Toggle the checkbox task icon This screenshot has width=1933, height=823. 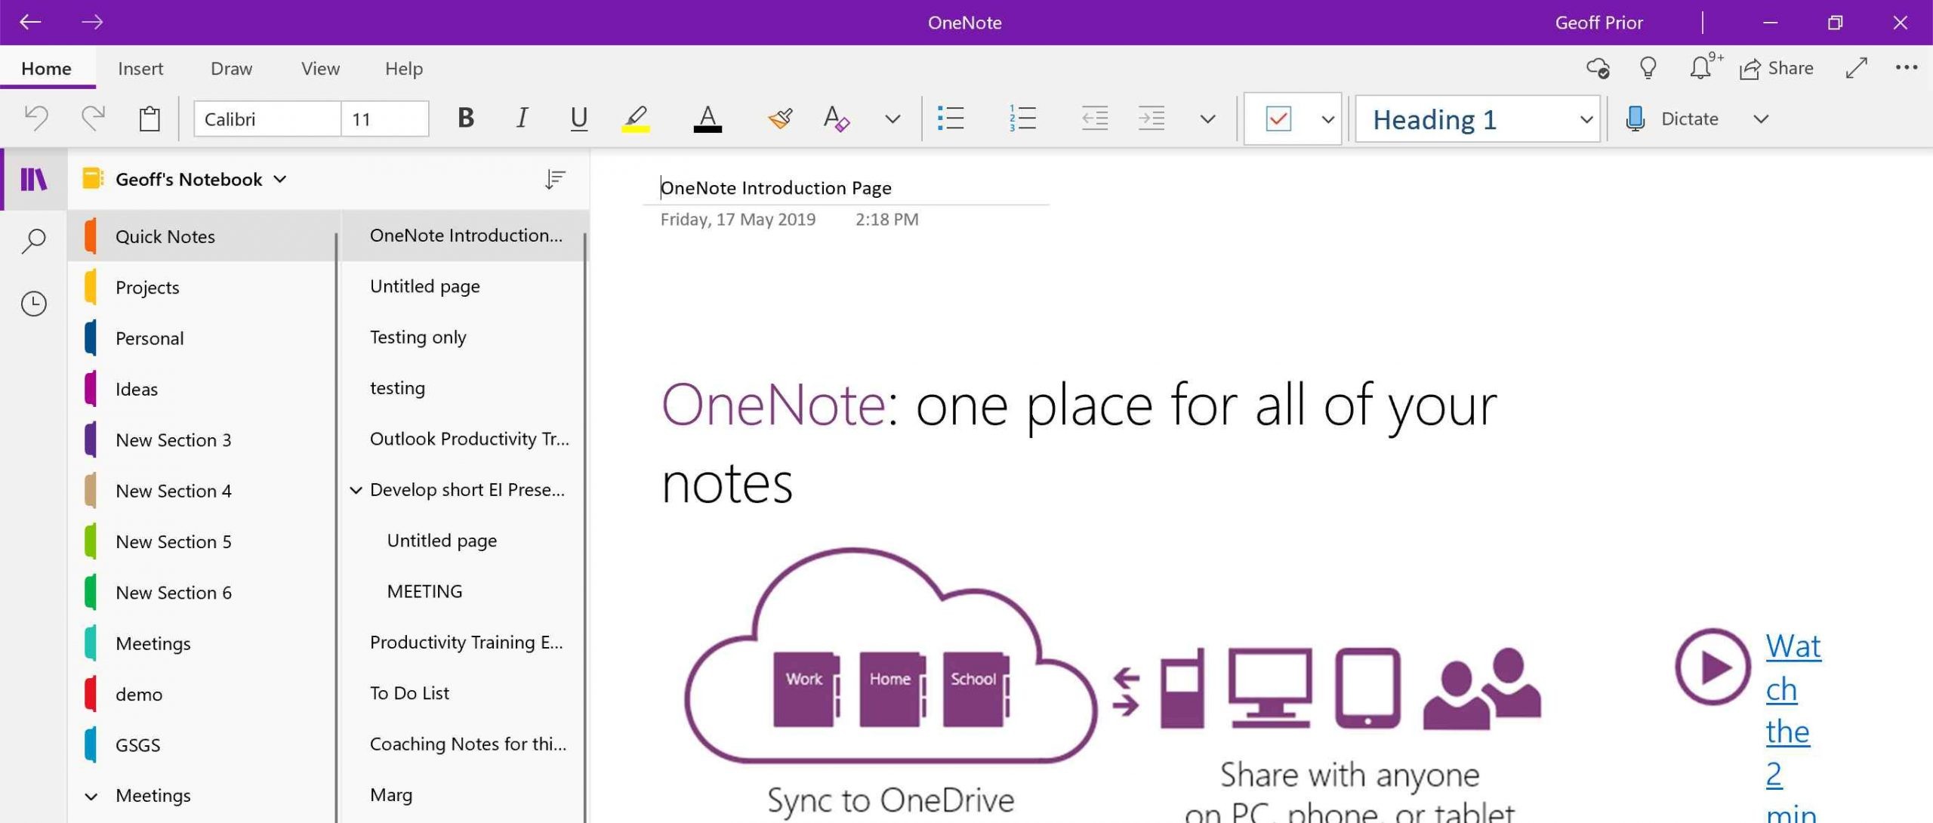pyautogui.click(x=1278, y=117)
